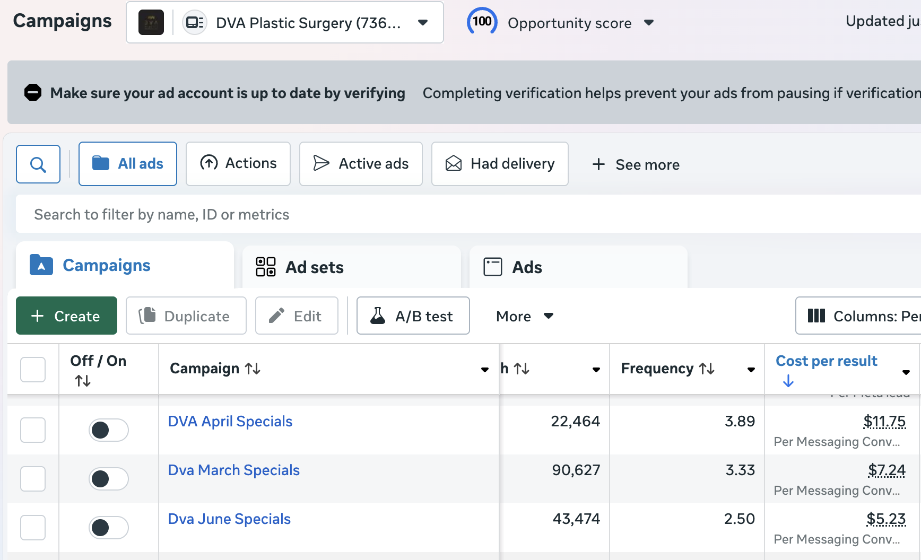Click the Actions upload arrow icon
The height and width of the screenshot is (560, 921).
click(209, 163)
